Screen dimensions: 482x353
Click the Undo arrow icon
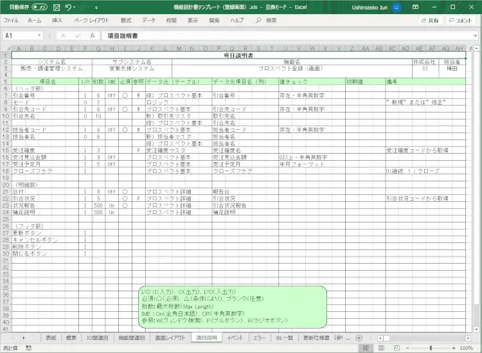pos(69,8)
